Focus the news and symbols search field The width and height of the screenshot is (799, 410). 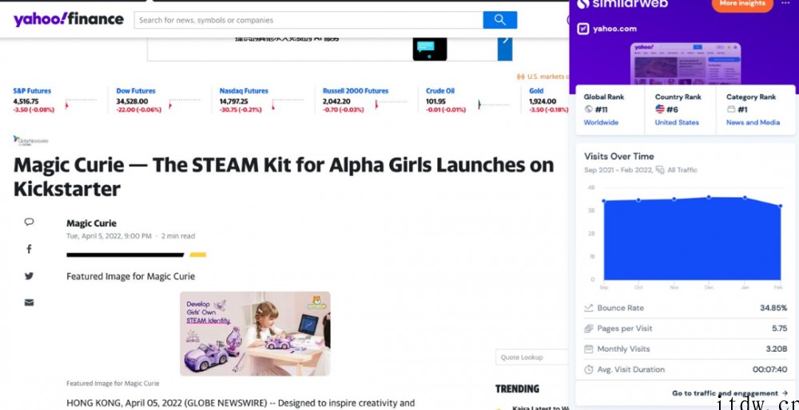(x=308, y=20)
